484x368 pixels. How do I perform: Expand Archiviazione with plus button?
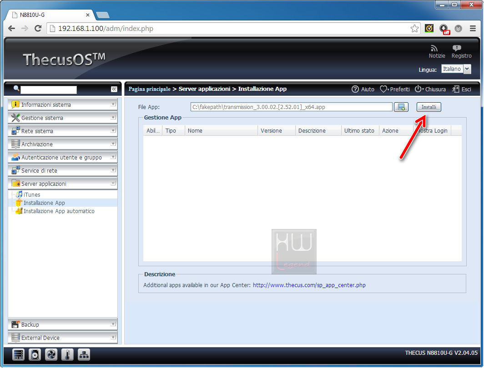point(113,144)
